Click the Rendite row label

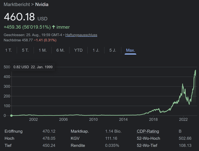[x=78, y=146]
